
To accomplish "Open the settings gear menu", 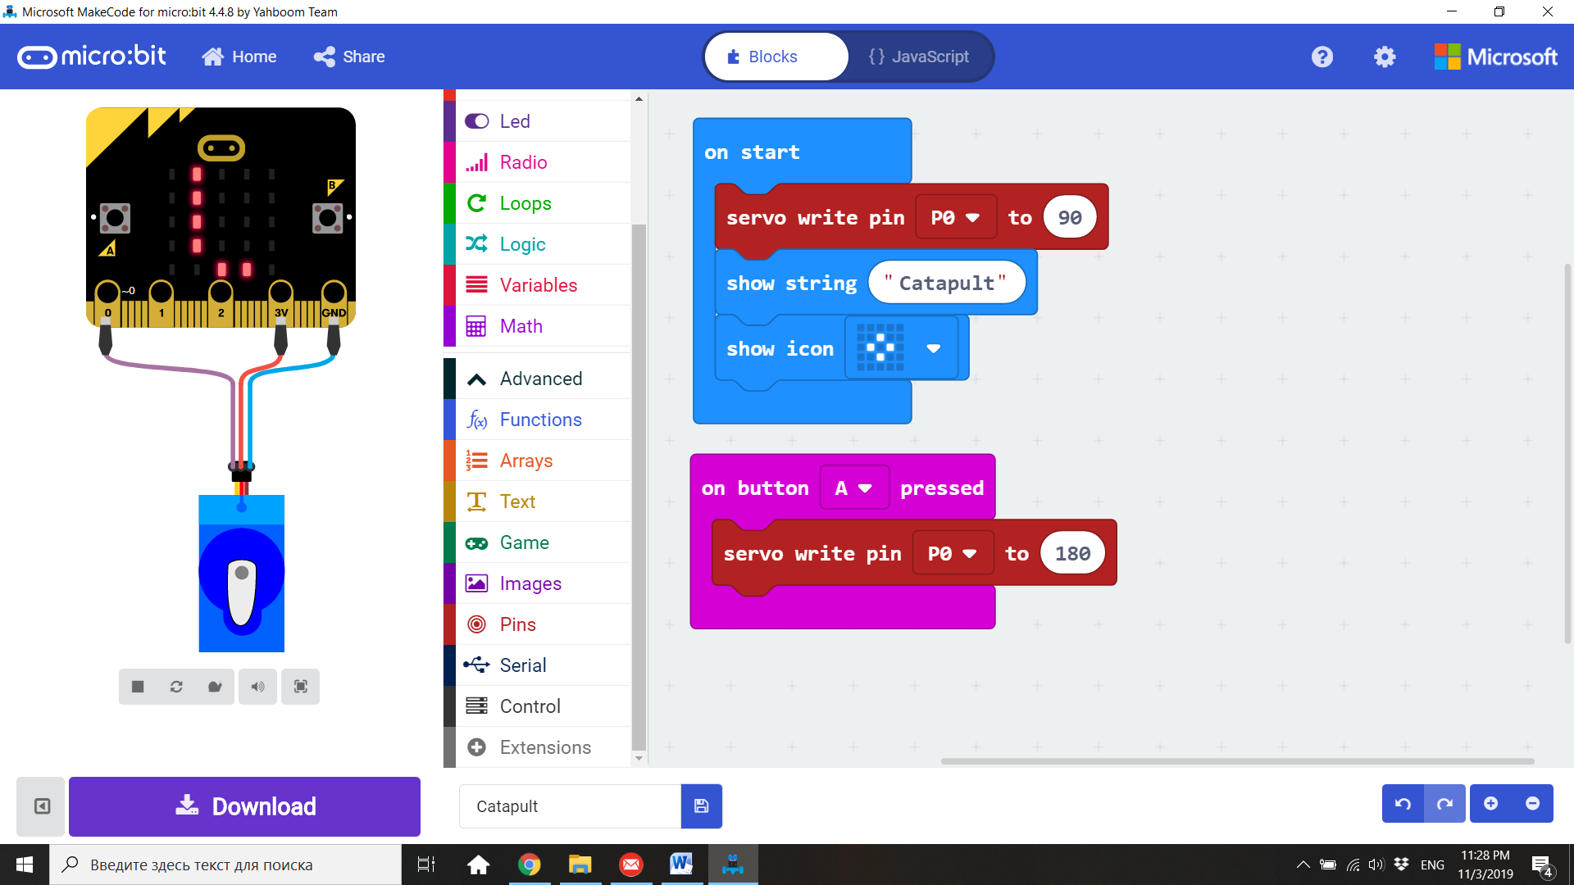I will (1385, 57).
